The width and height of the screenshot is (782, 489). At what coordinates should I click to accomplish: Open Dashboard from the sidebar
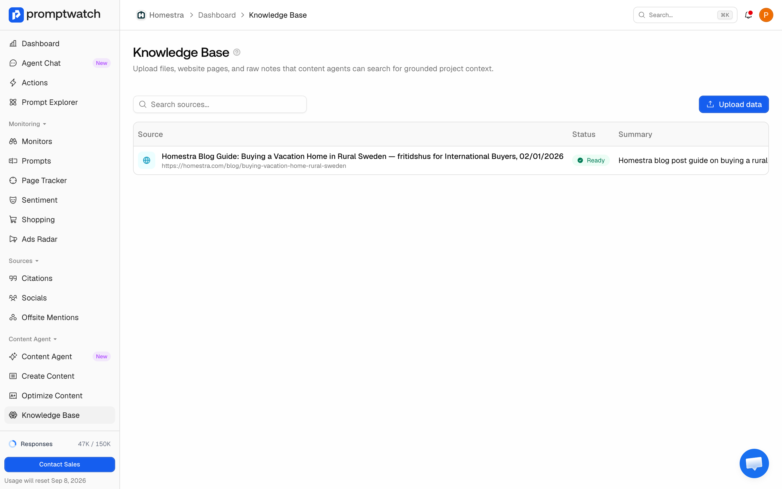(x=60, y=44)
